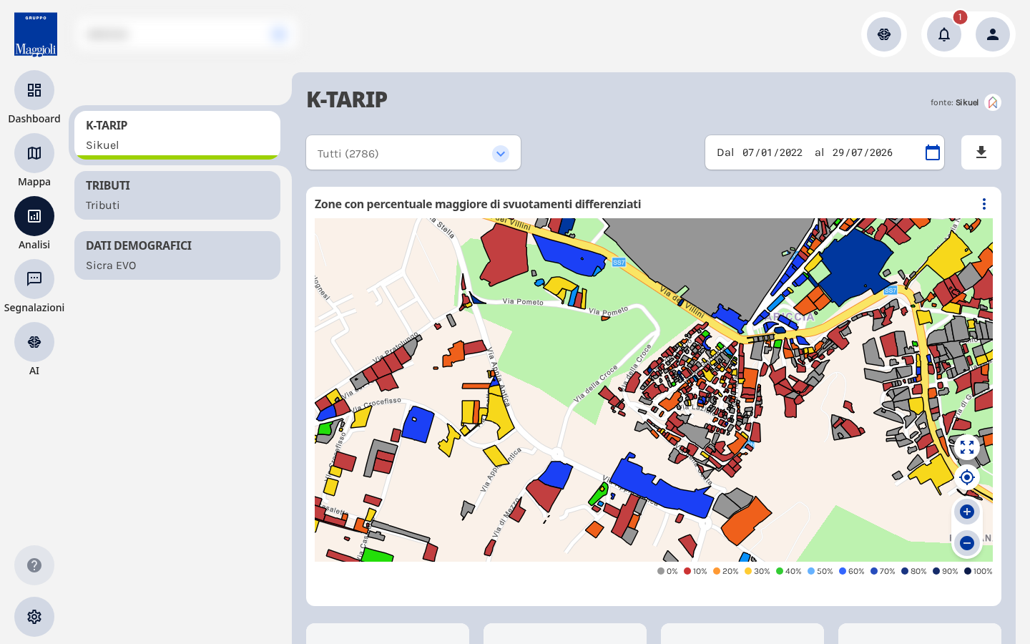Expand the Tutti (2786) dropdown
The width and height of the screenshot is (1030, 644).
[413, 153]
